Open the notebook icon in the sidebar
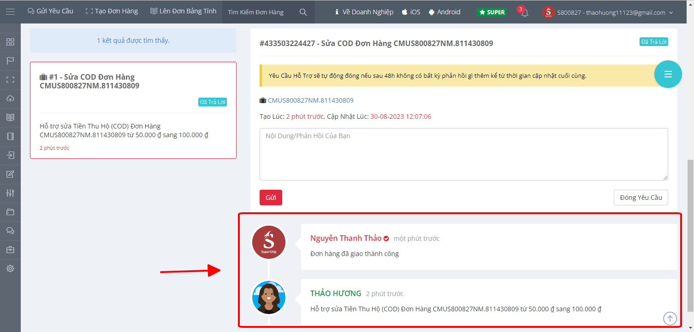Viewport: 694px width, 332px height. [x=10, y=136]
